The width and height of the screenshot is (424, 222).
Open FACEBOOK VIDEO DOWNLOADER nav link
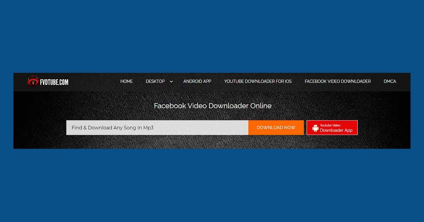click(338, 81)
